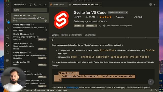Viewport: 163px width, 92px height.
Task: Open Extensions panel more actions menu
Action: [45, 5]
